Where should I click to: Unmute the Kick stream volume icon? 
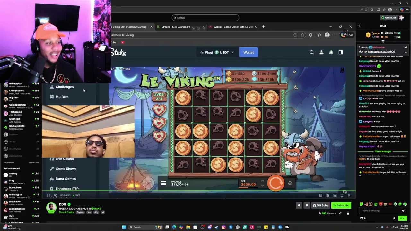[x=56, y=195]
